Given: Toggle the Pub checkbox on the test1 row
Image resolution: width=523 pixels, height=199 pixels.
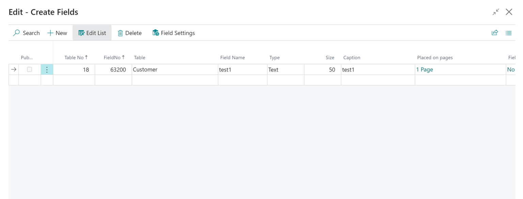Looking at the screenshot, I should click(30, 69).
